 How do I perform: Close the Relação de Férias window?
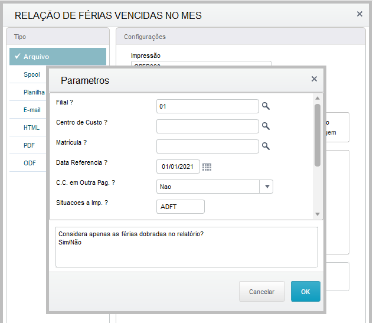[x=359, y=14]
